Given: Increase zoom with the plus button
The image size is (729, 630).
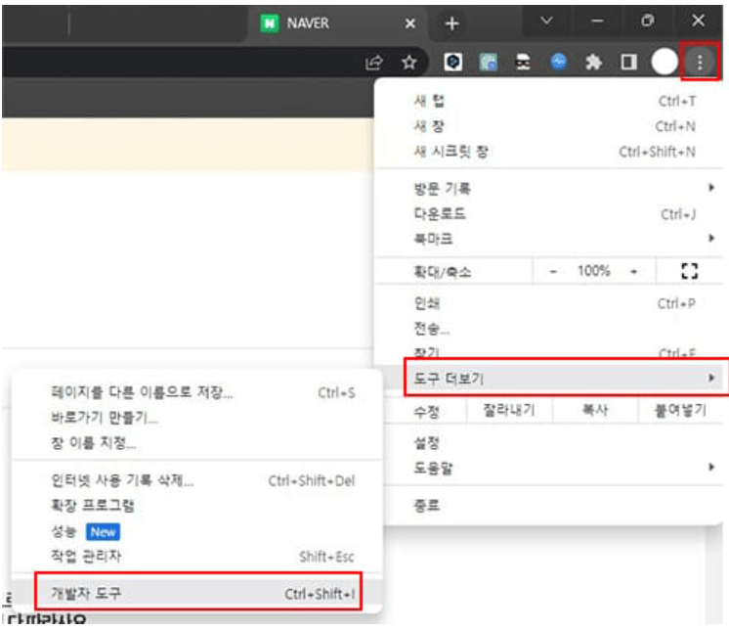Looking at the screenshot, I should point(633,271).
